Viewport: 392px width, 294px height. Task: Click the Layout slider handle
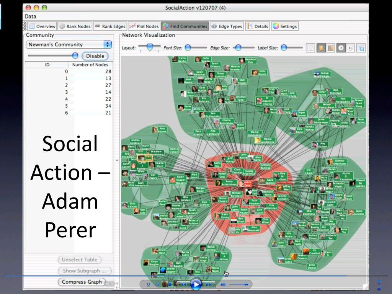tap(150, 47)
